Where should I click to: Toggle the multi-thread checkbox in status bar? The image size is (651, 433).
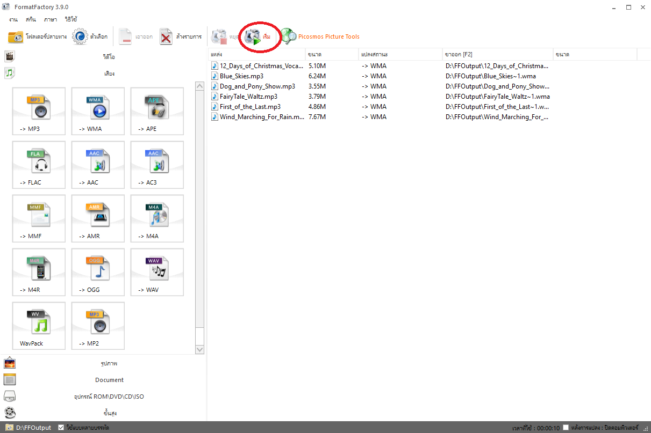pyautogui.click(x=61, y=428)
